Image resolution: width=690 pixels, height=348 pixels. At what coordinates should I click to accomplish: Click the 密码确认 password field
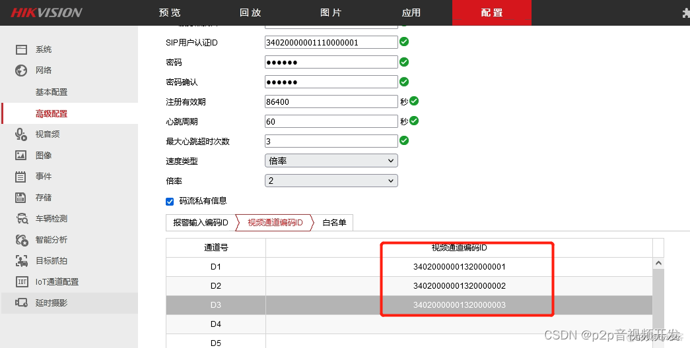click(x=331, y=82)
